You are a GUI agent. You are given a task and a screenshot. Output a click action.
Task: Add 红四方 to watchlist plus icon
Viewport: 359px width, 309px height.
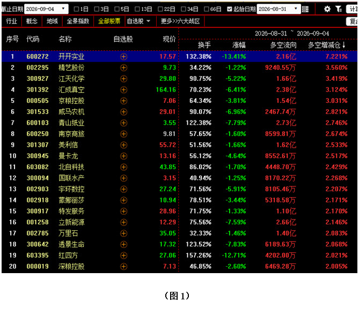point(123,255)
